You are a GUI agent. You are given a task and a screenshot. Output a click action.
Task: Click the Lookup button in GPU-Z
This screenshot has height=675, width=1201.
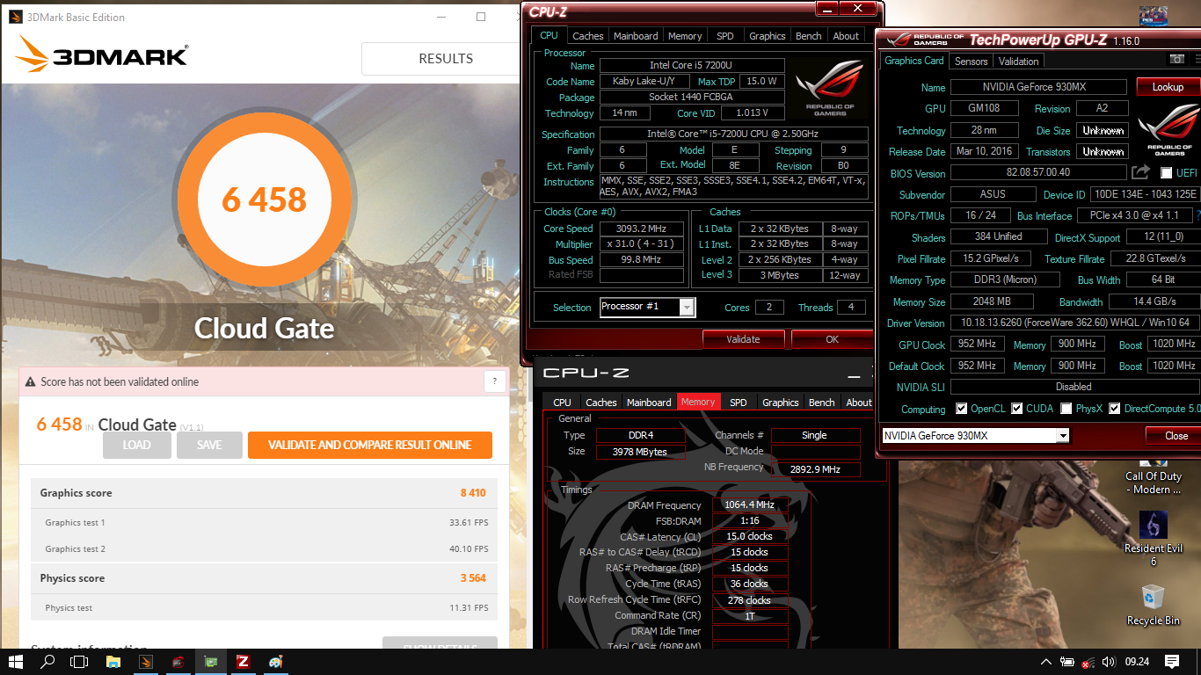(1168, 87)
